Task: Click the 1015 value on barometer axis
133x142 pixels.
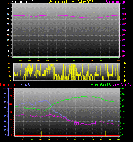Action: point(124,14)
